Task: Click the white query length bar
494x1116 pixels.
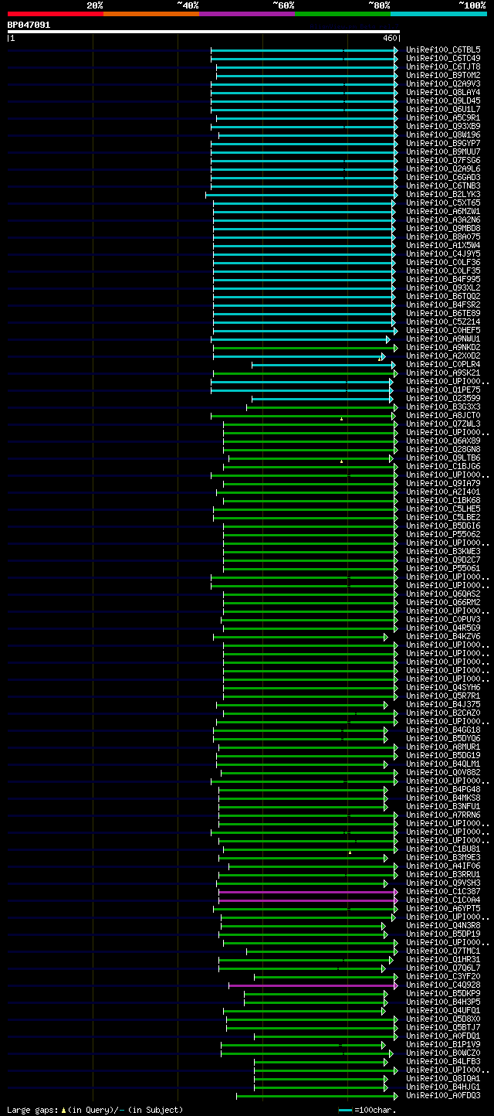Action: [x=204, y=32]
